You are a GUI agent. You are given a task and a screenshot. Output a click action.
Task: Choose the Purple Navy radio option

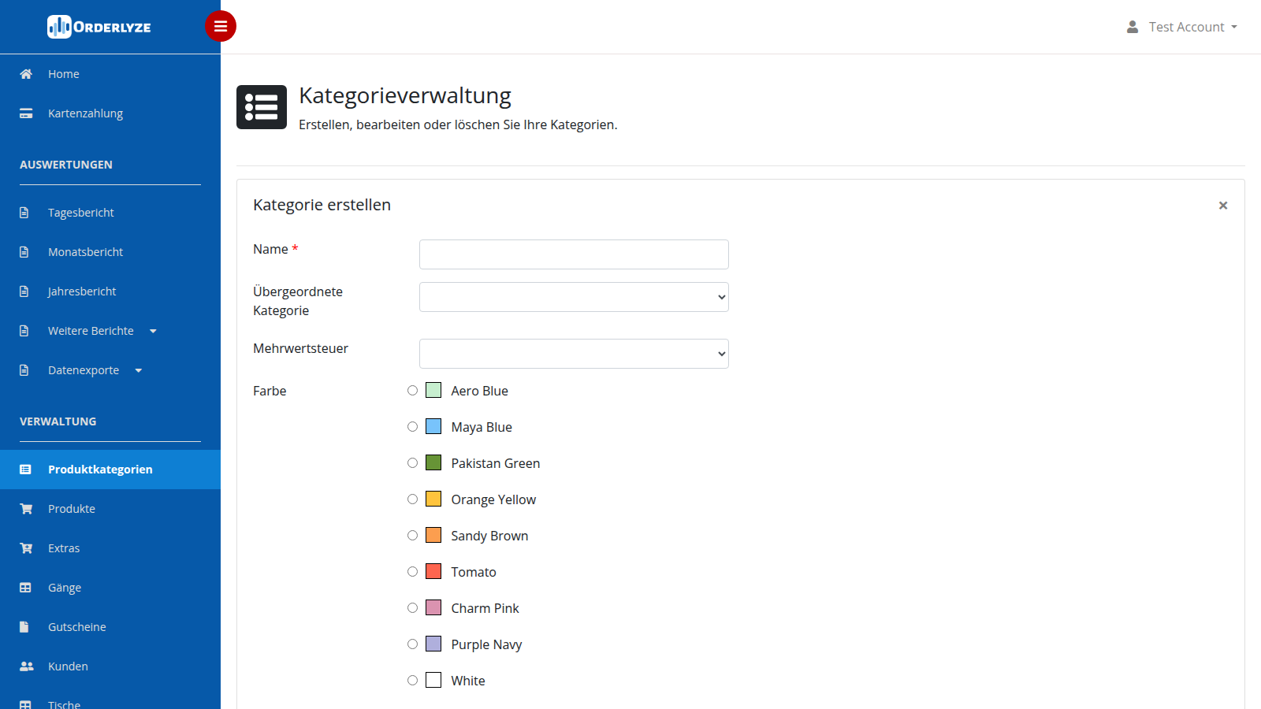(x=412, y=644)
